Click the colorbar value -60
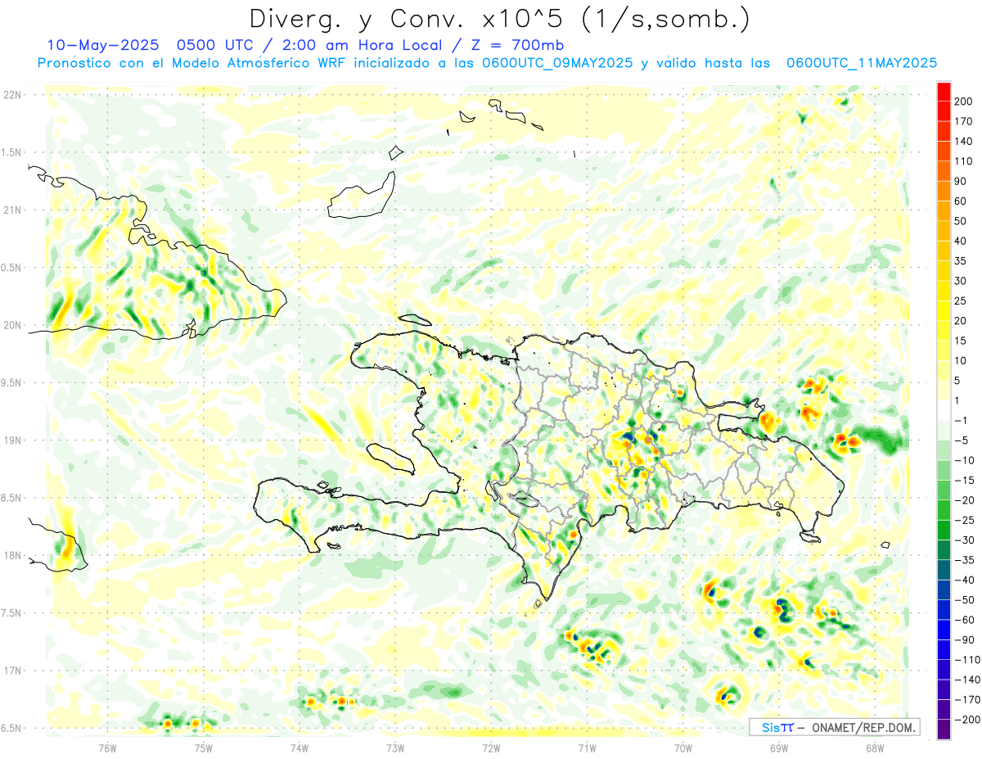 point(966,620)
